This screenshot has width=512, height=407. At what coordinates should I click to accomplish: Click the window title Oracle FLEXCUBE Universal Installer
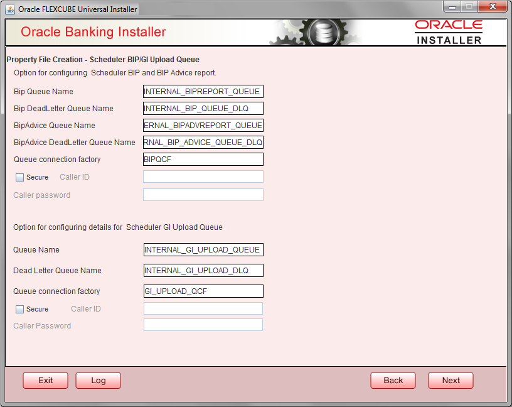[x=78, y=9]
